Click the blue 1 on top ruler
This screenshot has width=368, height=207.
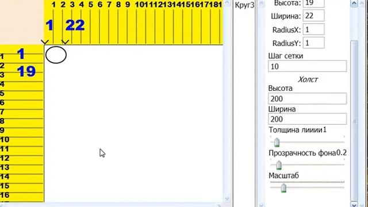49,25
